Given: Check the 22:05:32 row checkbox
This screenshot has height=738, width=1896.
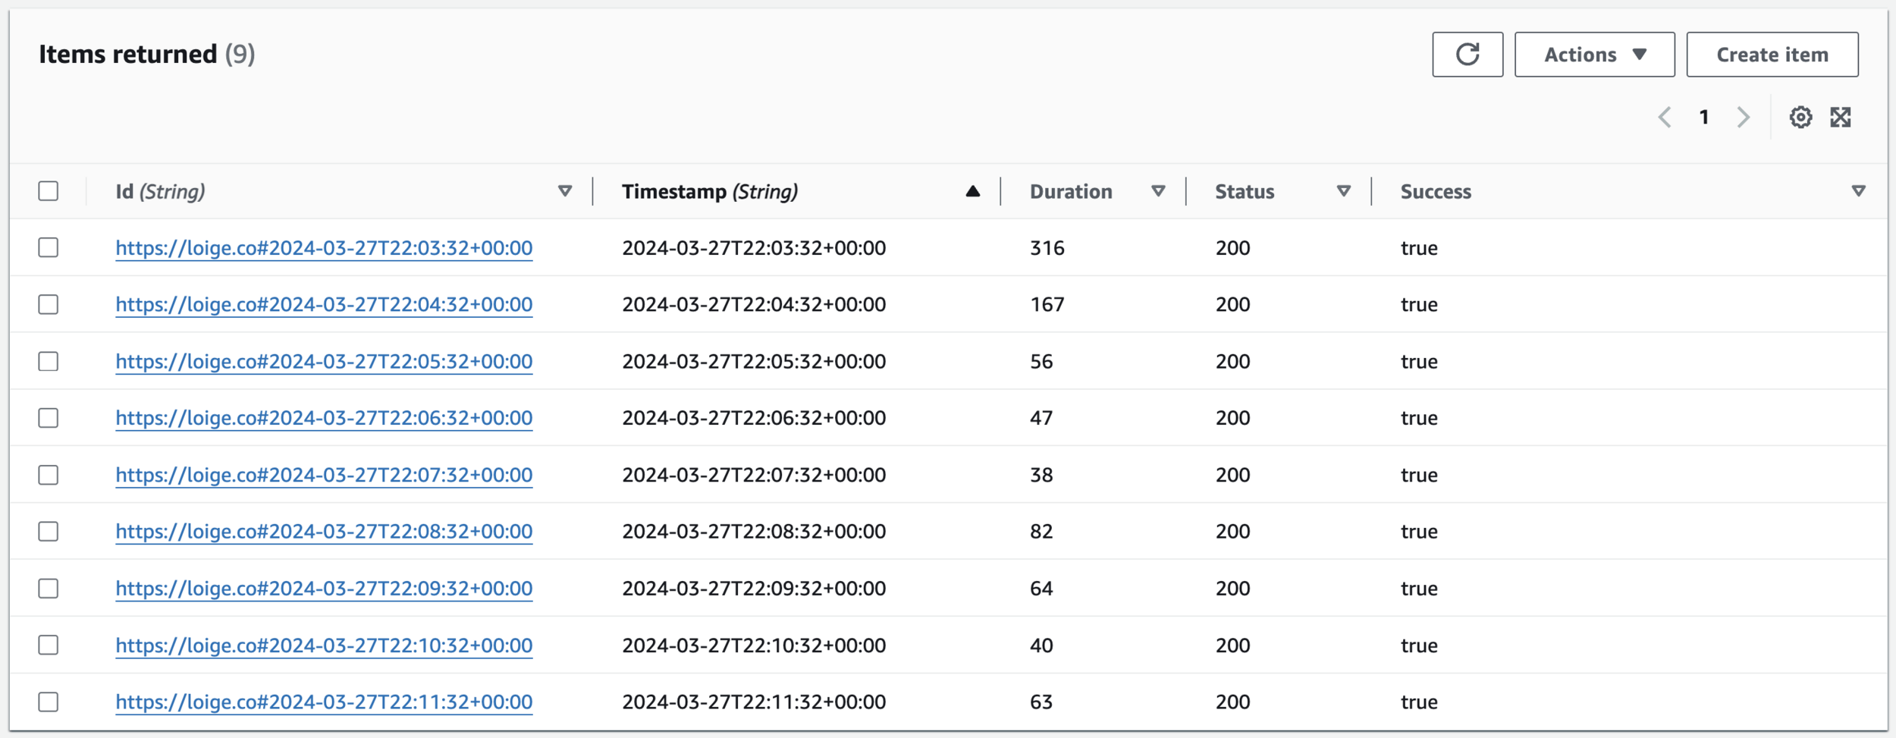Looking at the screenshot, I should pos(49,362).
